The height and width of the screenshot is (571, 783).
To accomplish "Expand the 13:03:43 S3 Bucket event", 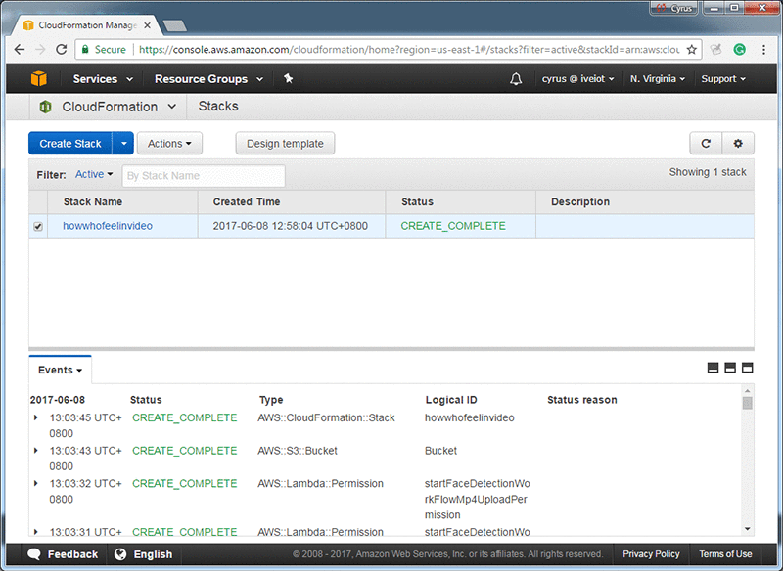I will tap(35, 451).
